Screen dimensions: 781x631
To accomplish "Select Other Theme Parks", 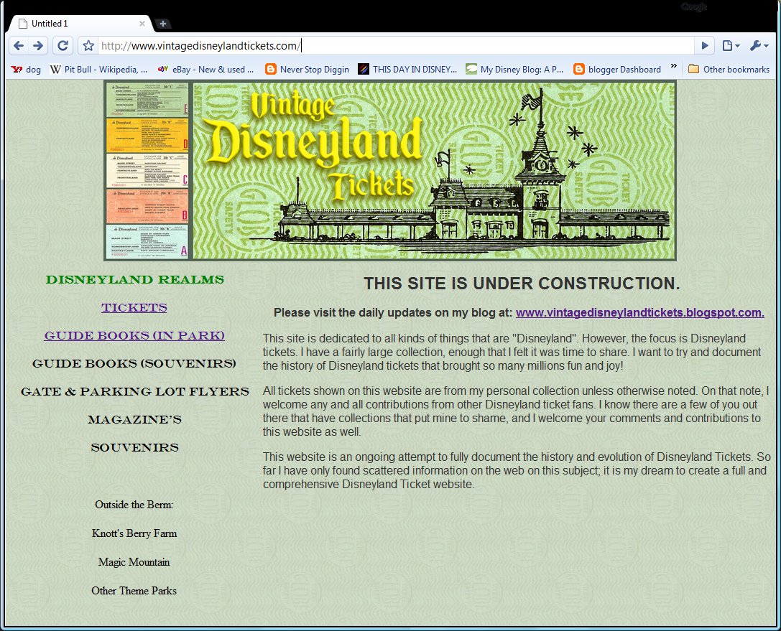I will 134,591.
